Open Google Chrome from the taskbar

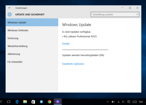click(50, 102)
